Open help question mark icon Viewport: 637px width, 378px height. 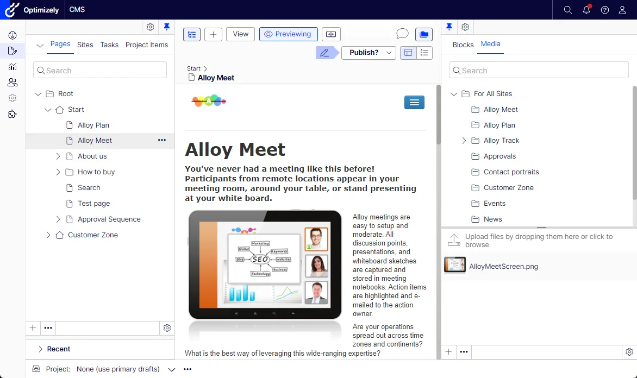coord(604,10)
